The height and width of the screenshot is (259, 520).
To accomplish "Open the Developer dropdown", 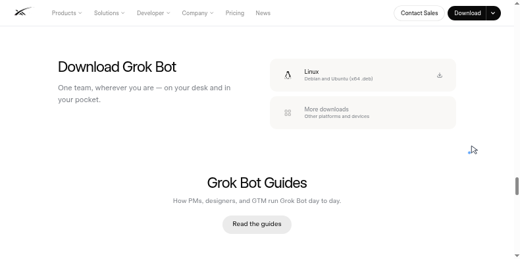I will (x=153, y=13).
